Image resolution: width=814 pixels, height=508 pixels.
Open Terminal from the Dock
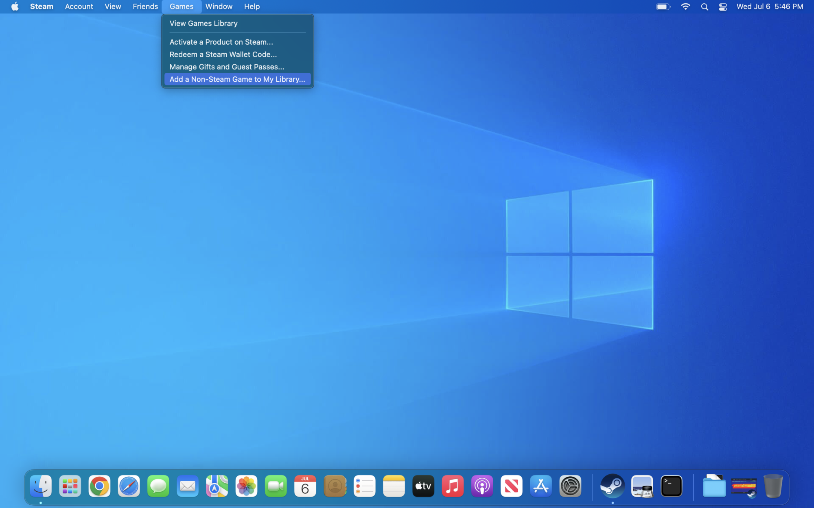click(672, 486)
